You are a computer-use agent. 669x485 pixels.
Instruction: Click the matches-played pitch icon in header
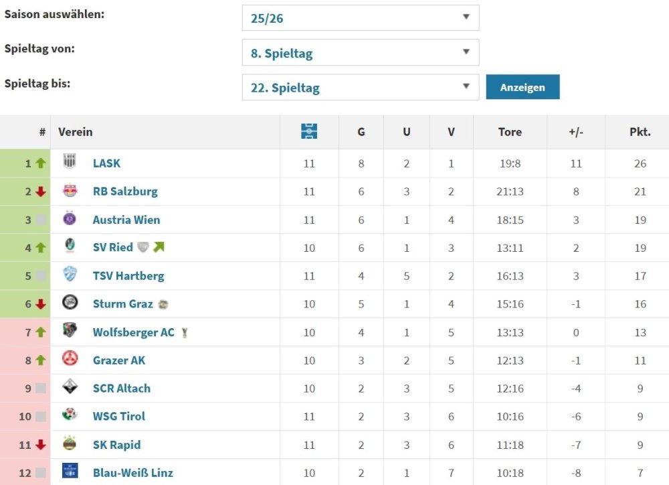(309, 132)
